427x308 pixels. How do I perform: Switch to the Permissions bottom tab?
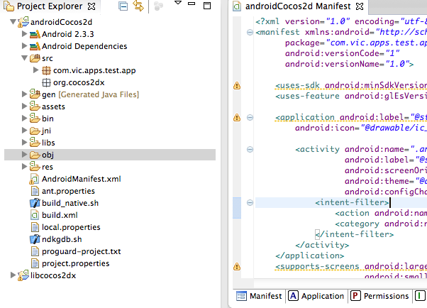click(380, 296)
